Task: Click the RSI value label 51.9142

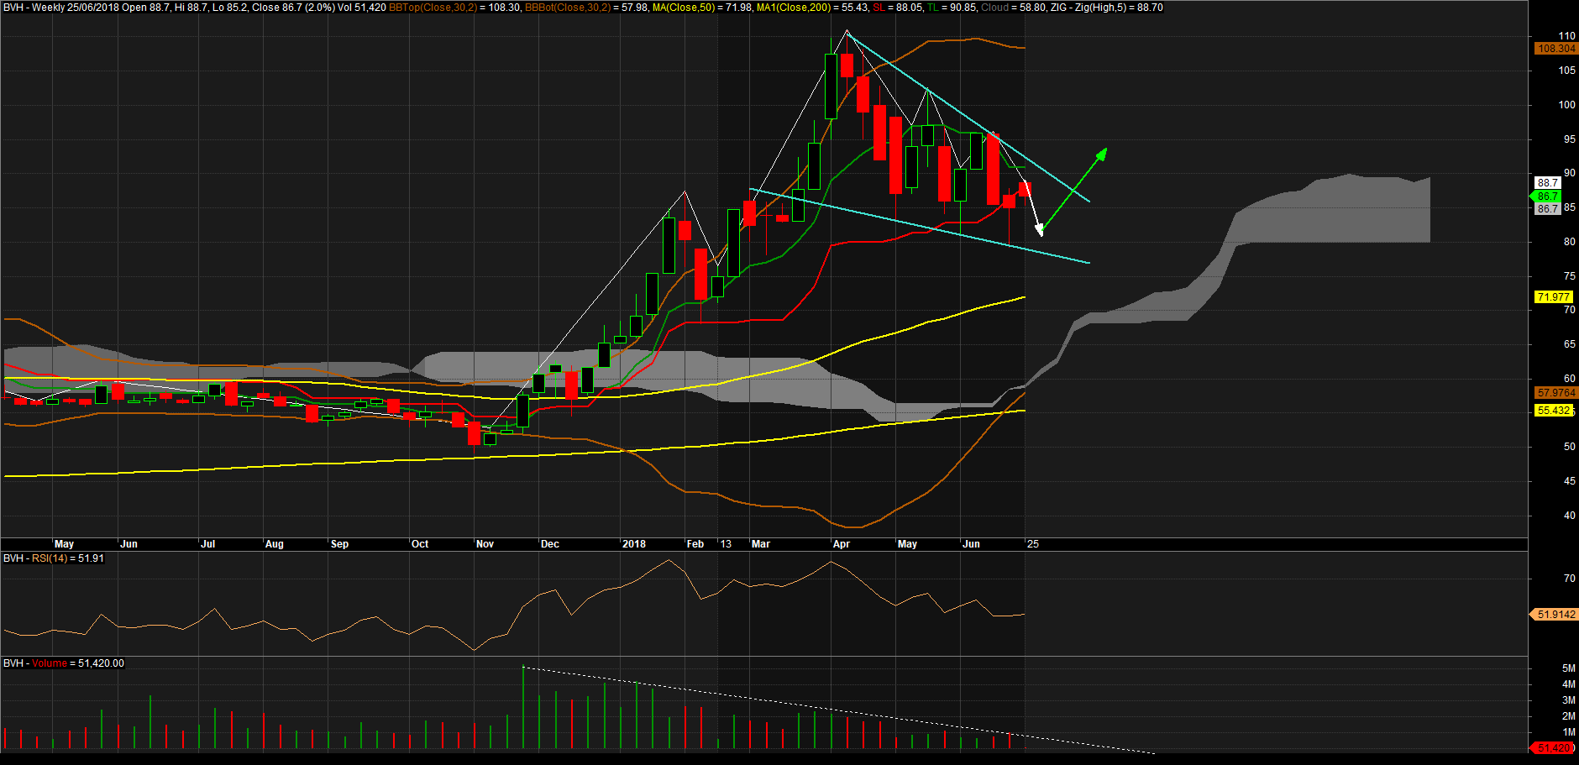Action: click(1555, 615)
